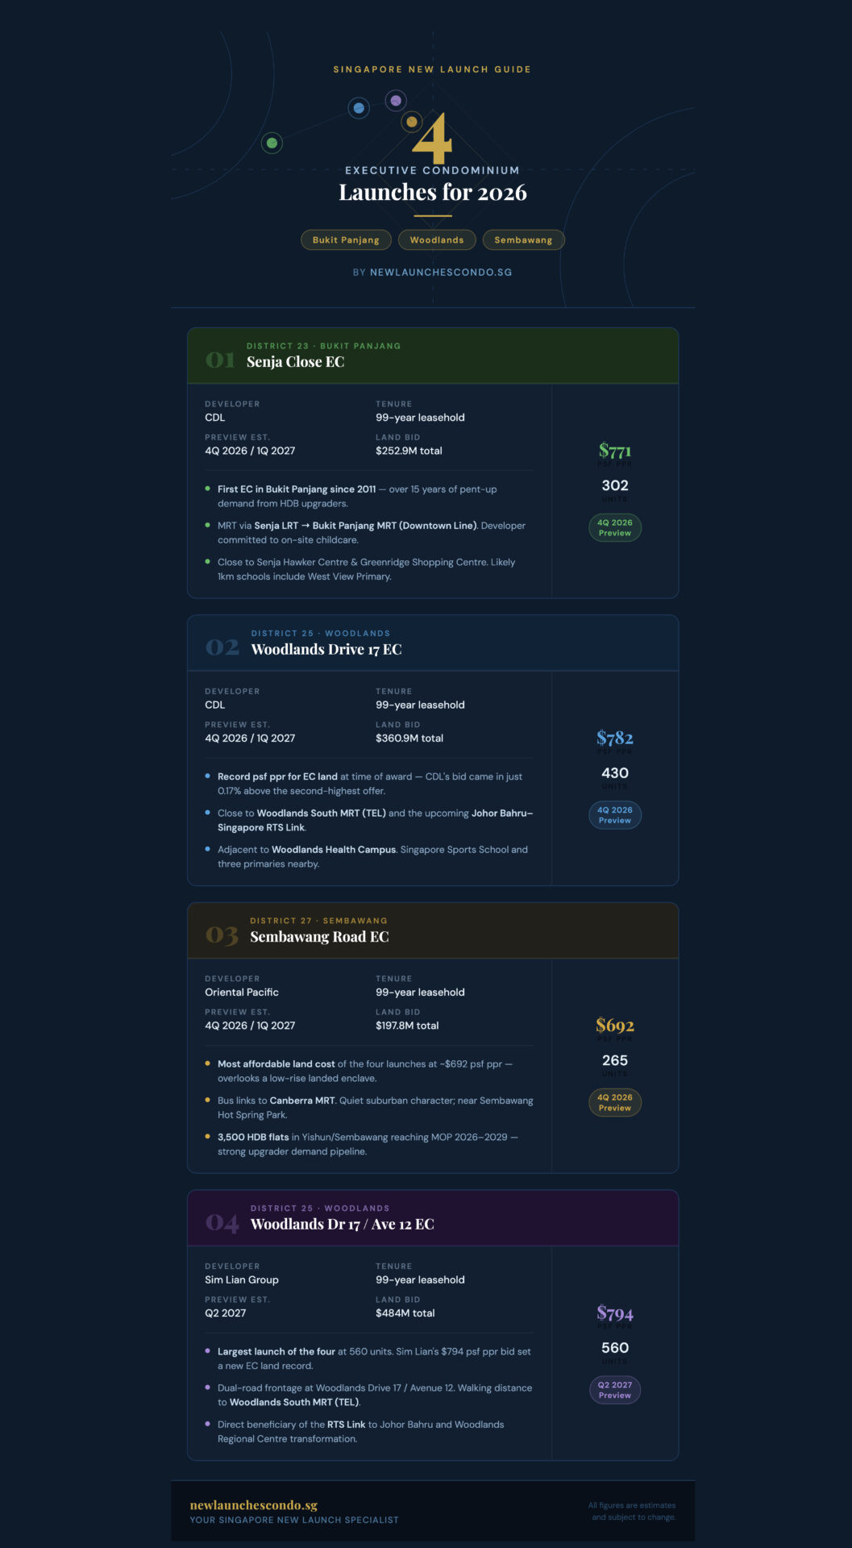
Task: Click the green 4Q 2026 Preview badge
Action: [x=615, y=528]
